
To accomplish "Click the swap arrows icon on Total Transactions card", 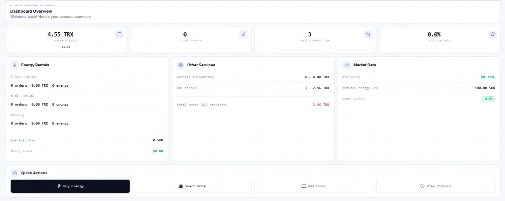I will [368, 34].
